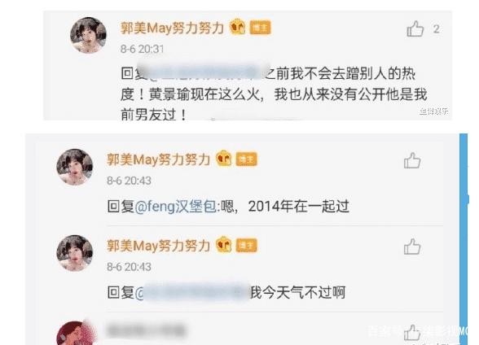
Task: Click the blurred username at the bottom comment
Action: point(146,330)
